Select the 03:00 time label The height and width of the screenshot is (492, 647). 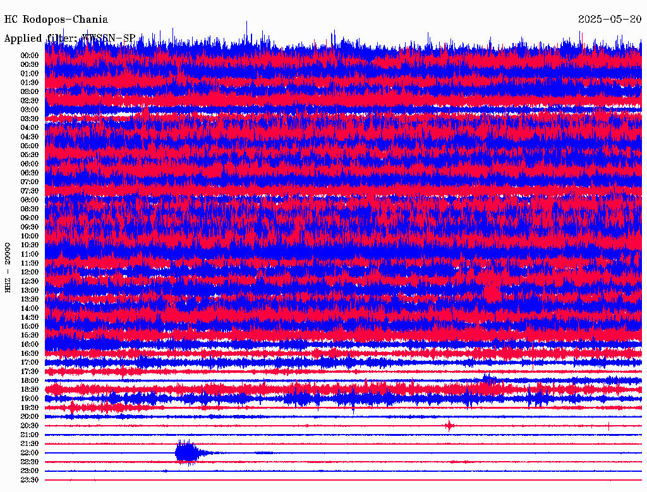pyautogui.click(x=30, y=110)
